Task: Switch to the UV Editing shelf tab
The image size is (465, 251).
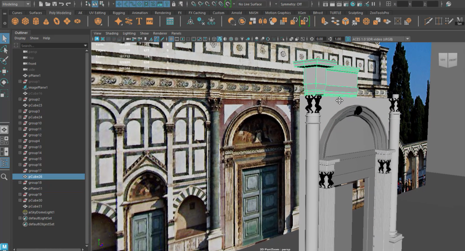Action: 97,13
